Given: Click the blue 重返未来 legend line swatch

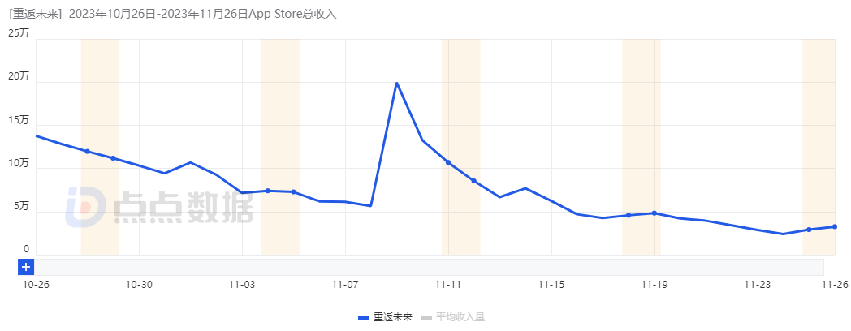Looking at the screenshot, I should tap(364, 317).
